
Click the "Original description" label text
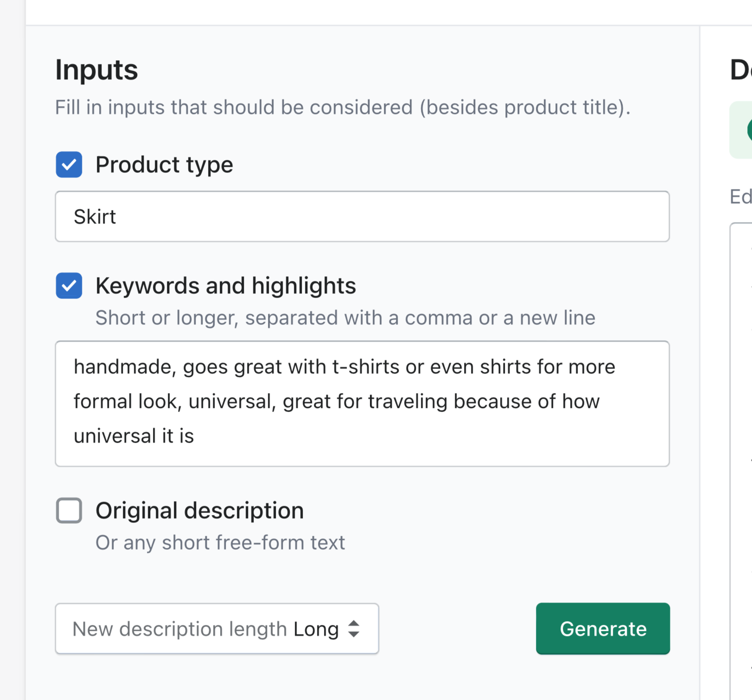(x=199, y=510)
